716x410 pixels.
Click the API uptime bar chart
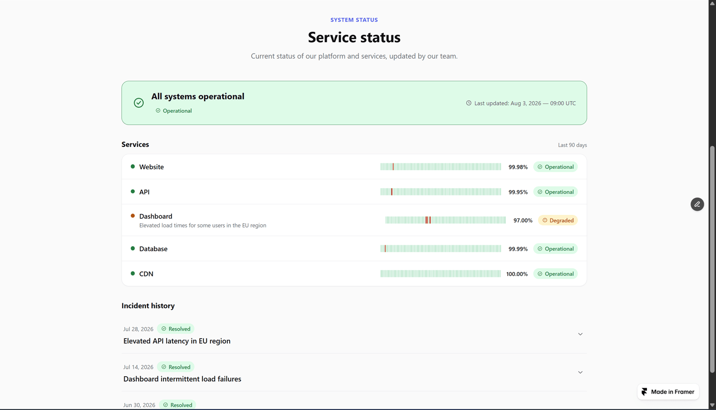point(441,192)
